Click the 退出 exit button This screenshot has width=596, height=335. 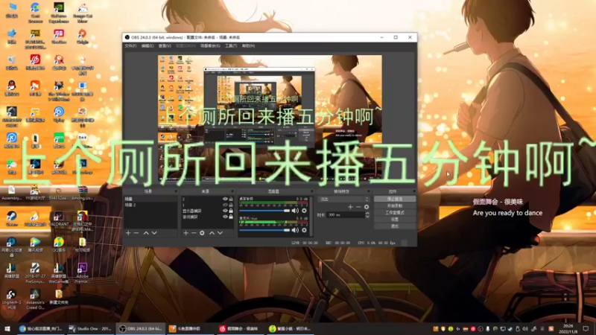tap(395, 226)
